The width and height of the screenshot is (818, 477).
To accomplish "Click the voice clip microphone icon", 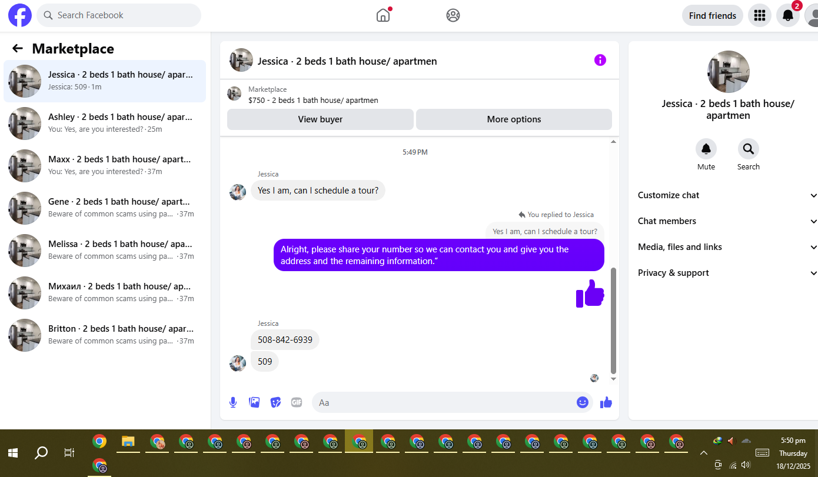I will click(x=233, y=402).
